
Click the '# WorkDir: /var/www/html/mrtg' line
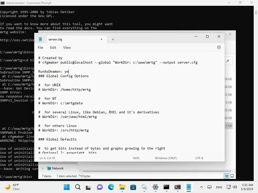click(68, 117)
